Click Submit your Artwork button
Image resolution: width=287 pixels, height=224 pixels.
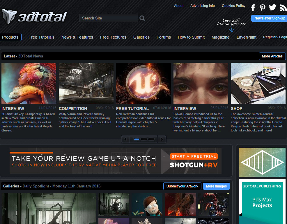(x=182, y=186)
